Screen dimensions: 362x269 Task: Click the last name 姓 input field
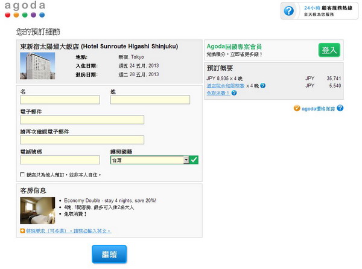pyautogui.click(x=150, y=100)
